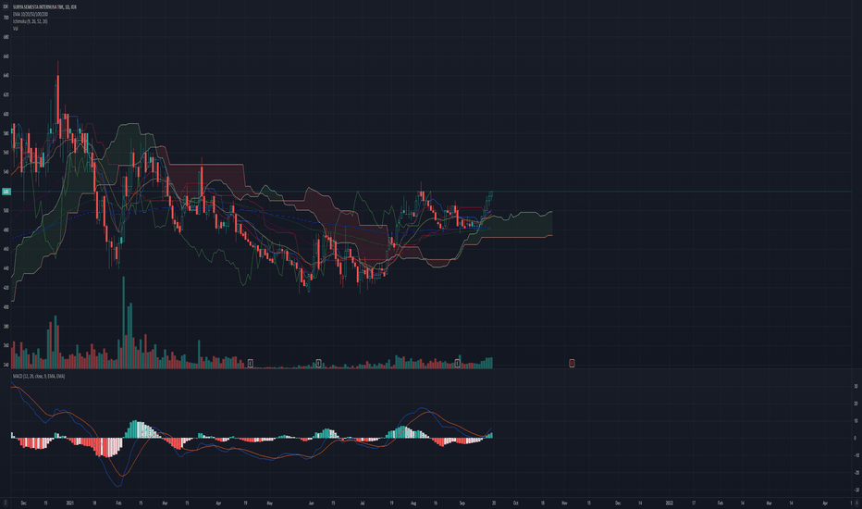This screenshot has height=509, width=862.
Task: Select the Vol indicator legend
Action: pyautogui.click(x=16, y=28)
